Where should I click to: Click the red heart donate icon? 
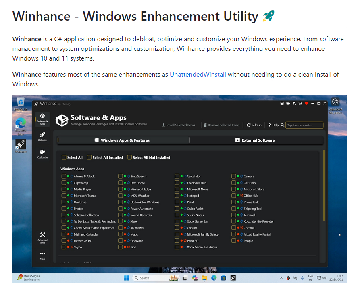point(306,104)
